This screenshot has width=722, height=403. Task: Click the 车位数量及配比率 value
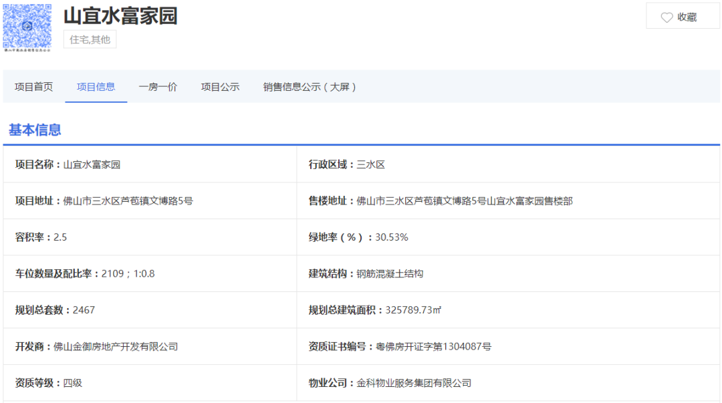pyautogui.click(x=128, y=273)
